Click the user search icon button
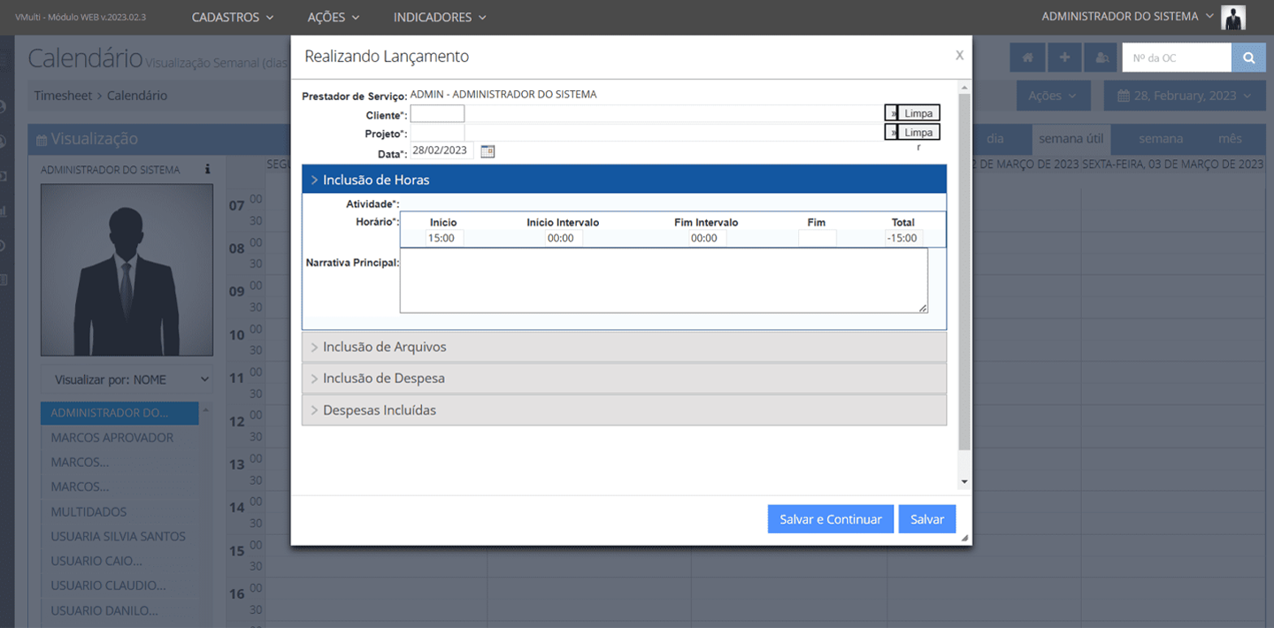Screen dimensions: 1274x628 point(1101,57)
